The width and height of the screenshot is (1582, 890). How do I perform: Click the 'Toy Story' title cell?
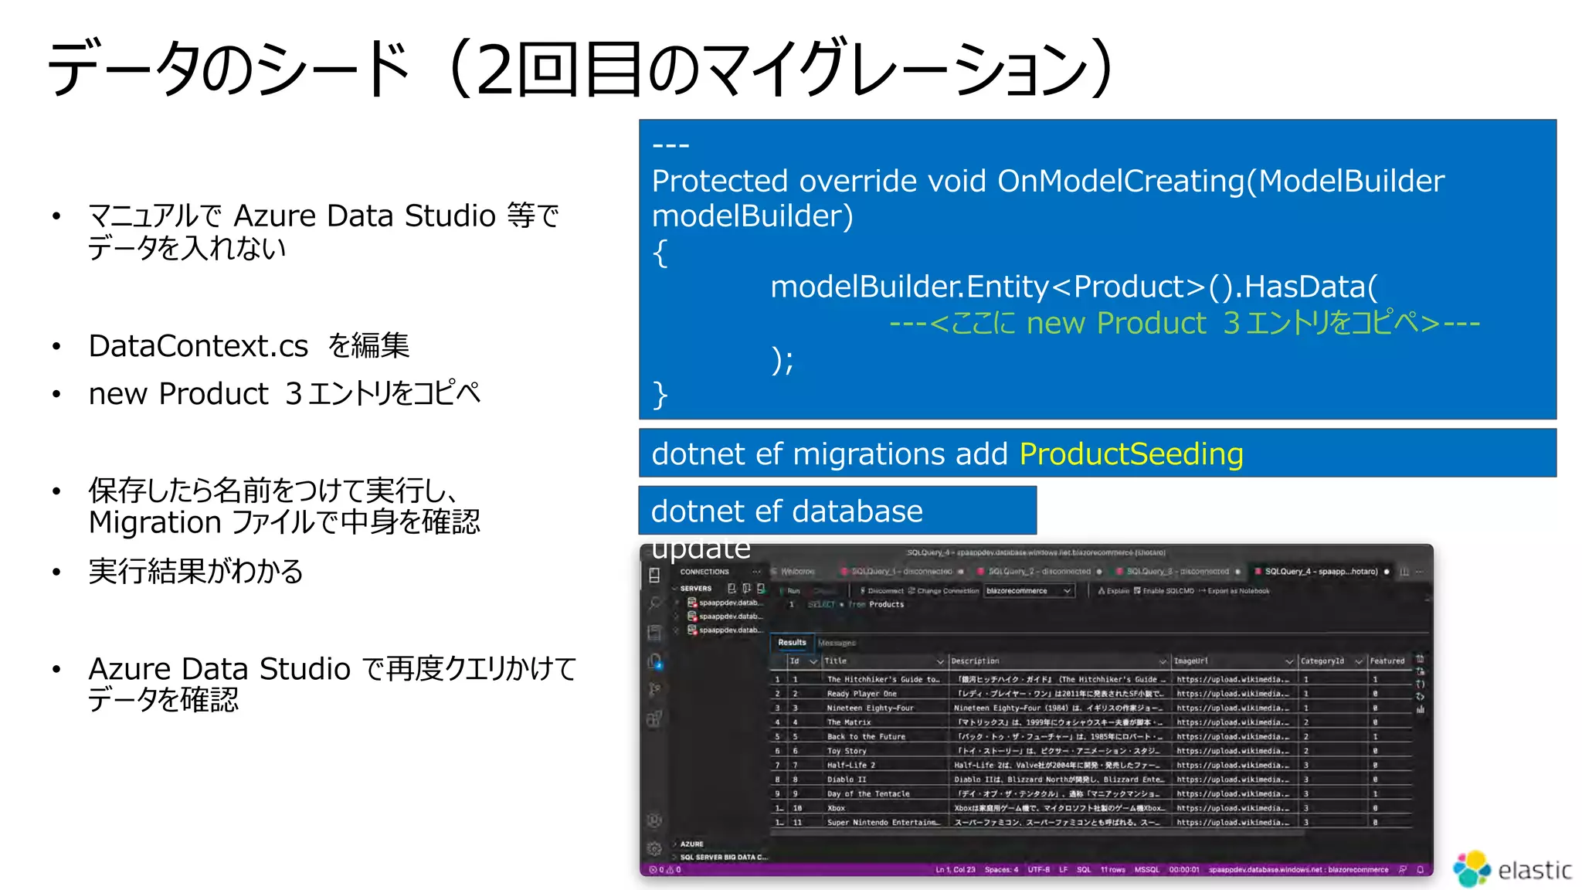(885, 751)
